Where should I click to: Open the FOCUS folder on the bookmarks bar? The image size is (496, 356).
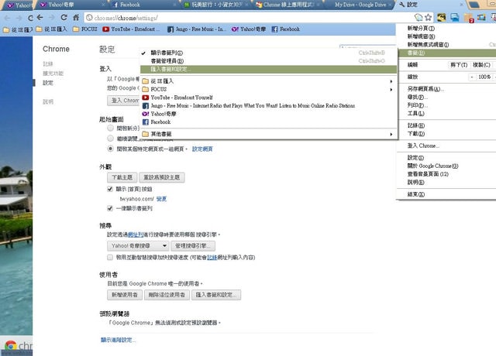(84, 29)
